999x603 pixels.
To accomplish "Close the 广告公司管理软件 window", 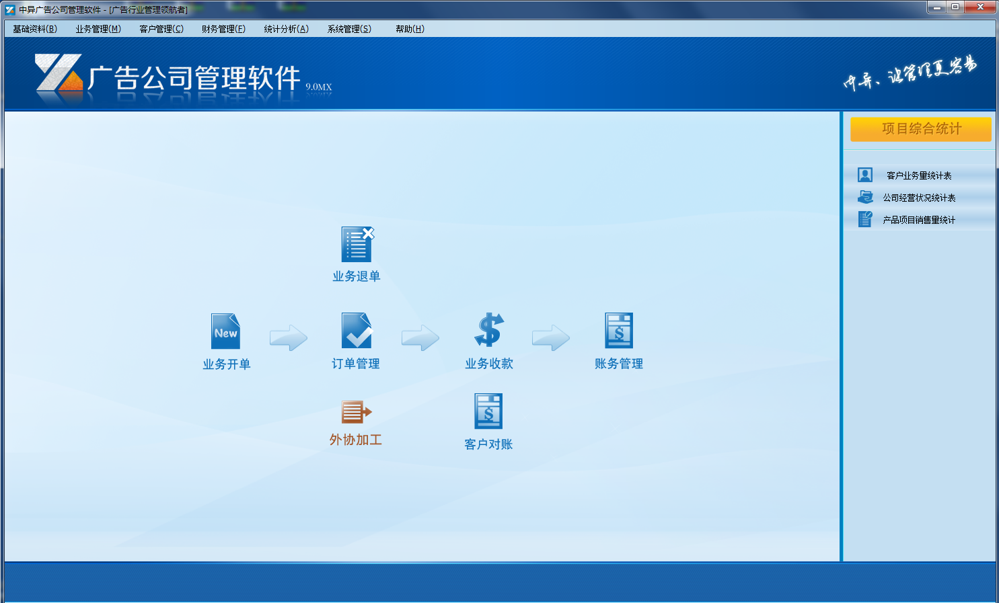I will (980, 7).
